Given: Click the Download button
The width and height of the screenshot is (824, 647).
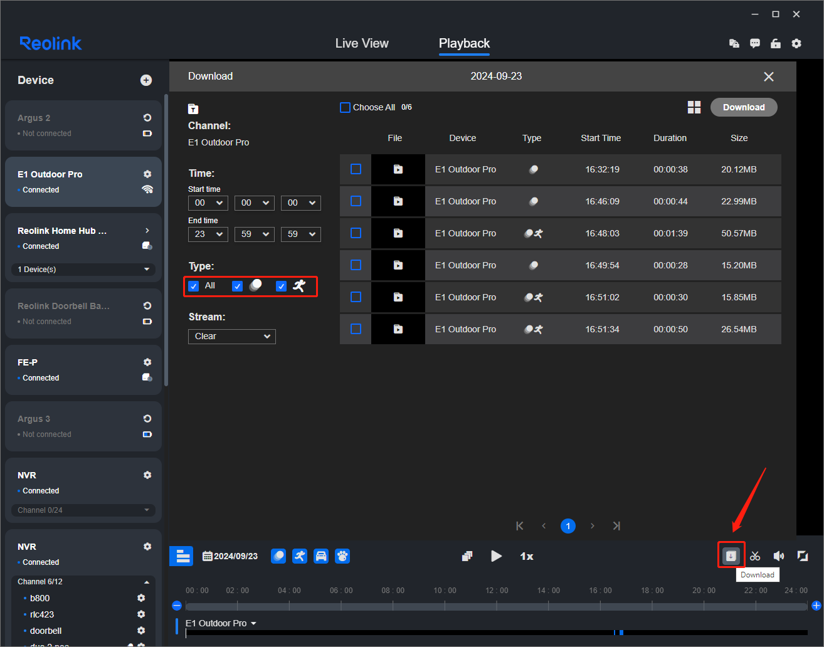Looking at the screenshot, I should [744, 107].
